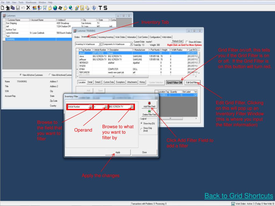Click the Undo arrow toolbar icon
Screen dimensions: 275x206
[x=23, y=8]
